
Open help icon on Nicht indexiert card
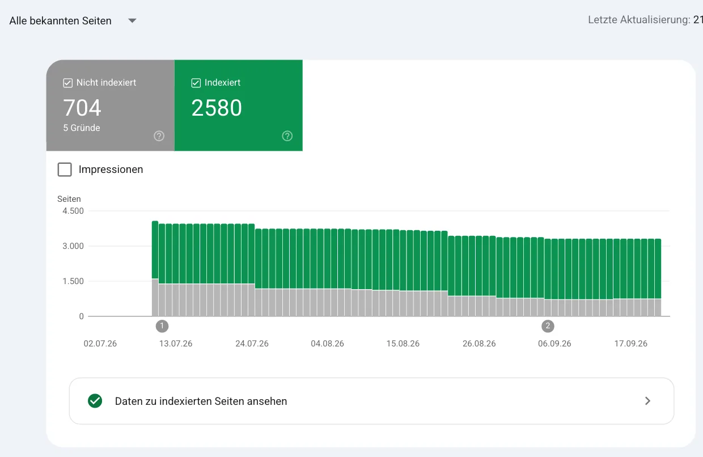coord(159,136)
